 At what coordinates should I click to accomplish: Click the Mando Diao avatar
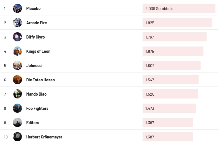(17, 94)
